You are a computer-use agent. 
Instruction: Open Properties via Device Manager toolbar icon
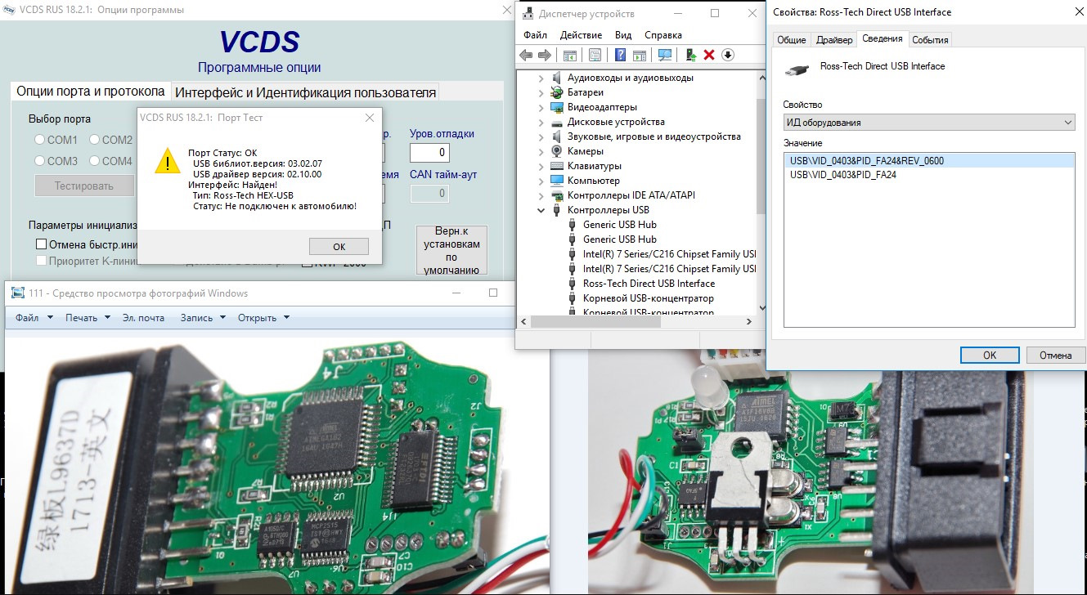(x=595, y=55)
